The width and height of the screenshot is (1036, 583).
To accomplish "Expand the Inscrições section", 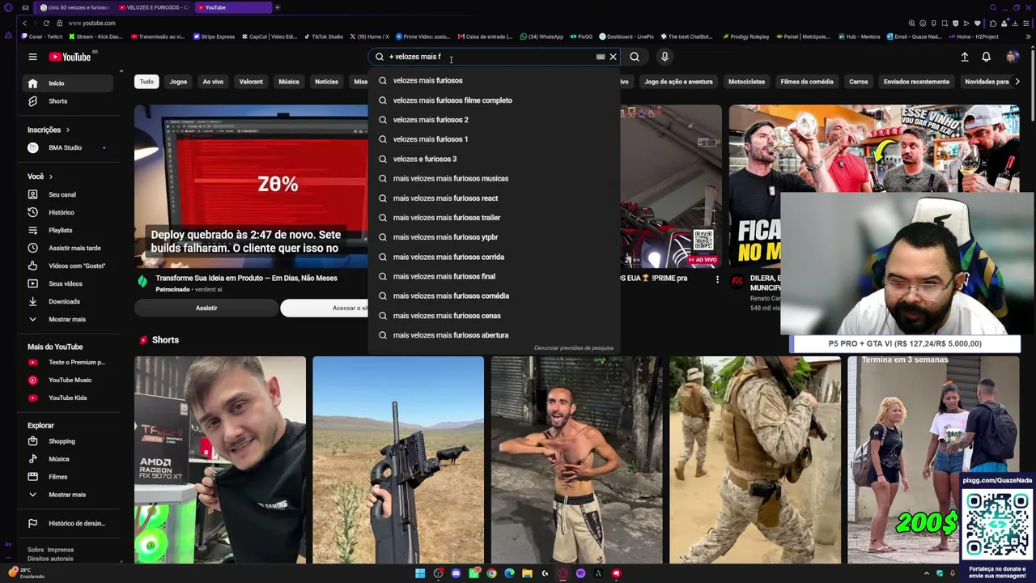I will tap(49, 130).
